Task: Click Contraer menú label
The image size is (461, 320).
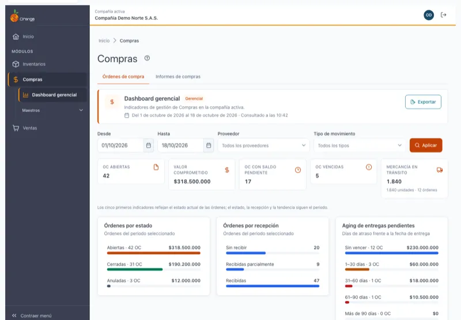Action: [36, 315]
